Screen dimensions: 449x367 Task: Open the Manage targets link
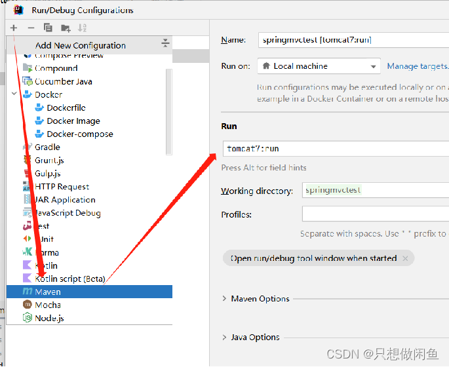coord(418,66)
